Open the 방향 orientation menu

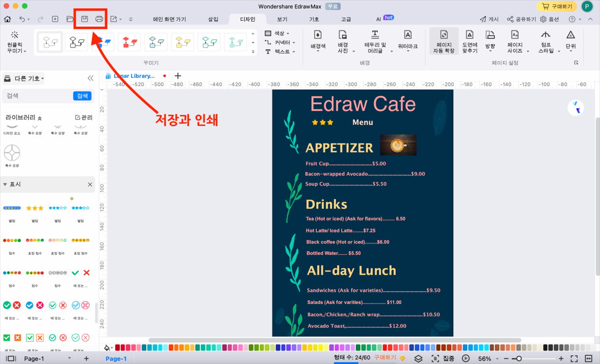[490, 40]
